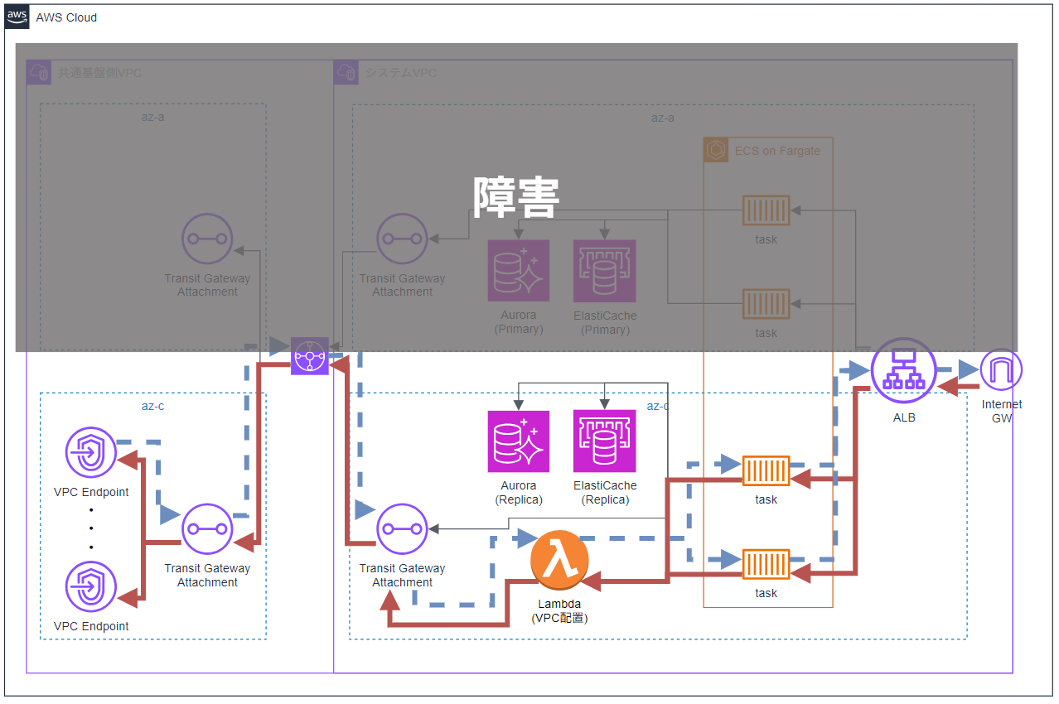This screenshot has height=704, width=1059.
Task: Select dimmed Transit Gateway Attachment icon in 共通基盤側VPC
Action: (x=207, y=239)
